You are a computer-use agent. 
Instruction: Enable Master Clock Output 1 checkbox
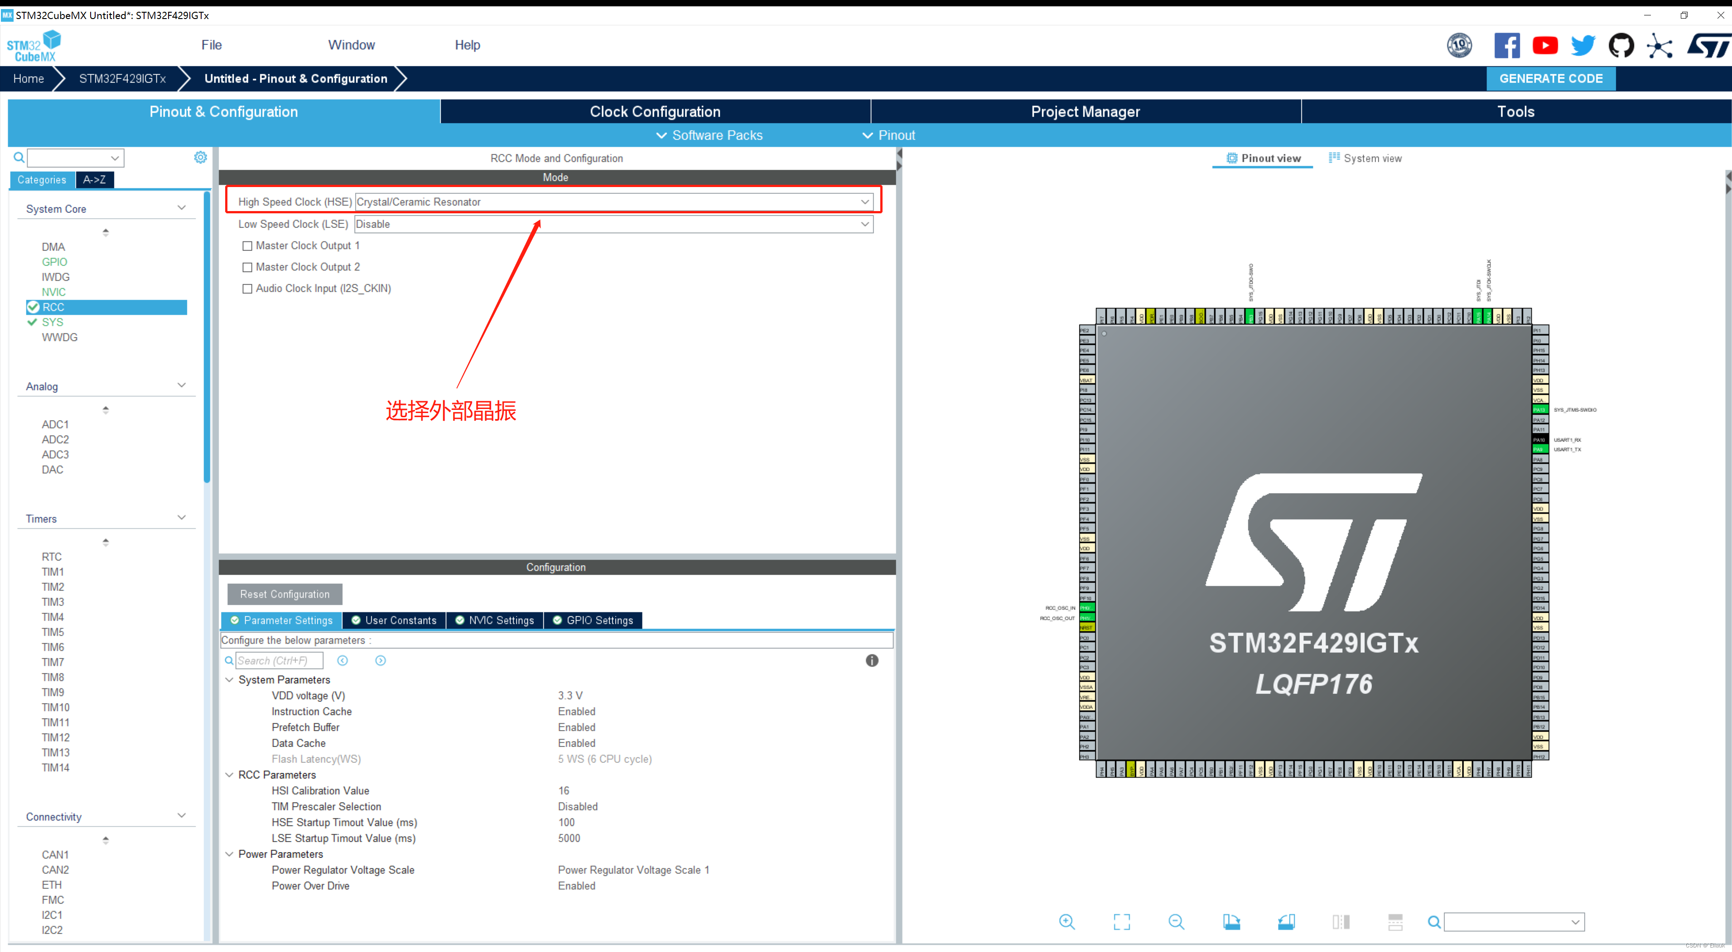click(x=246, y=245)
